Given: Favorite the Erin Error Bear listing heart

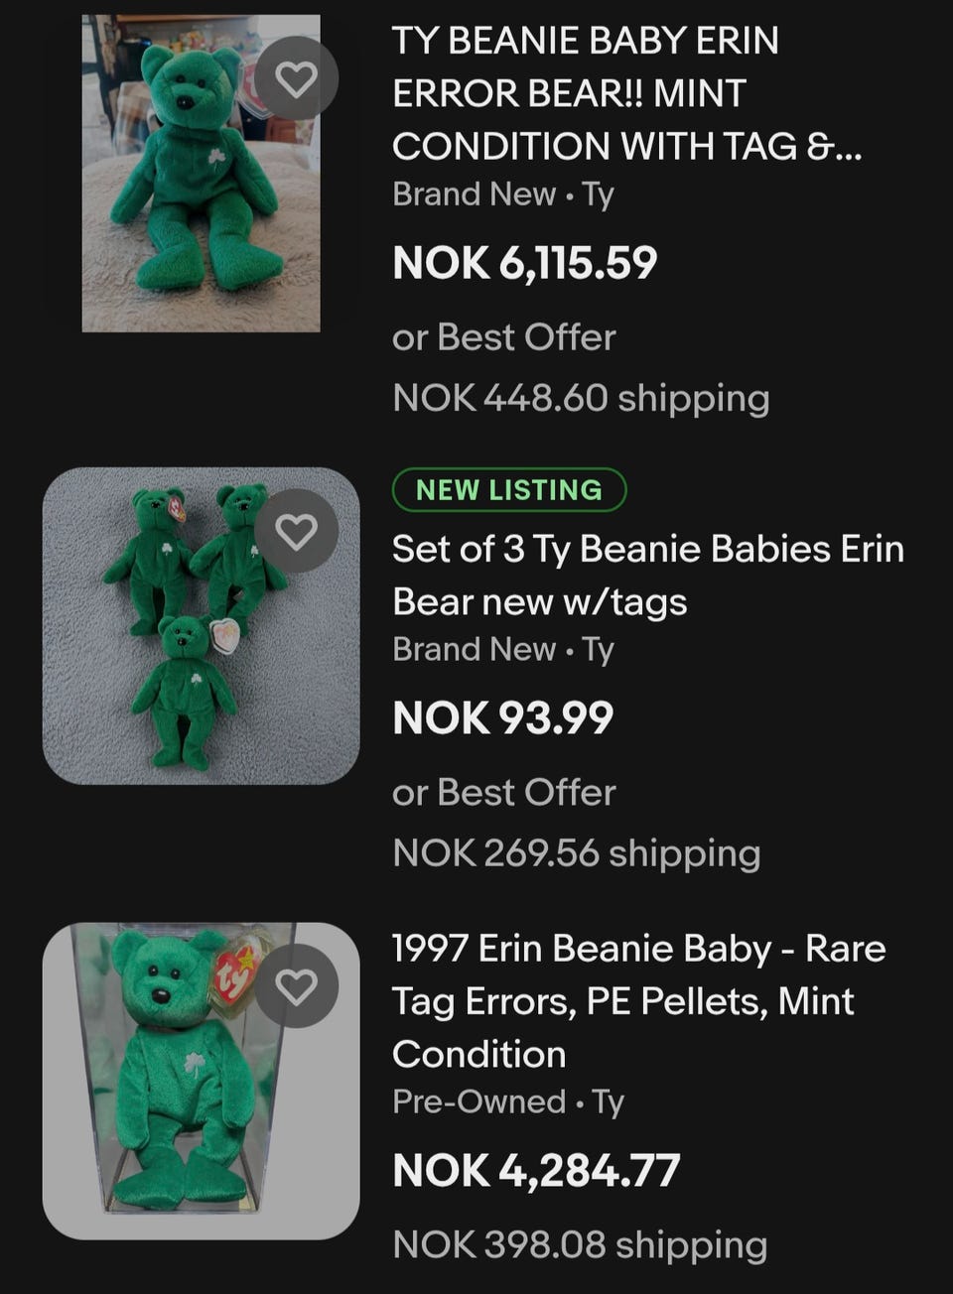Looking at the screenshot, I should 296,77.
